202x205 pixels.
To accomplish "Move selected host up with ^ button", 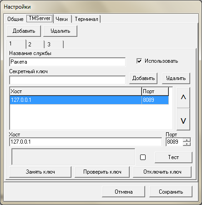I will 183,98.
